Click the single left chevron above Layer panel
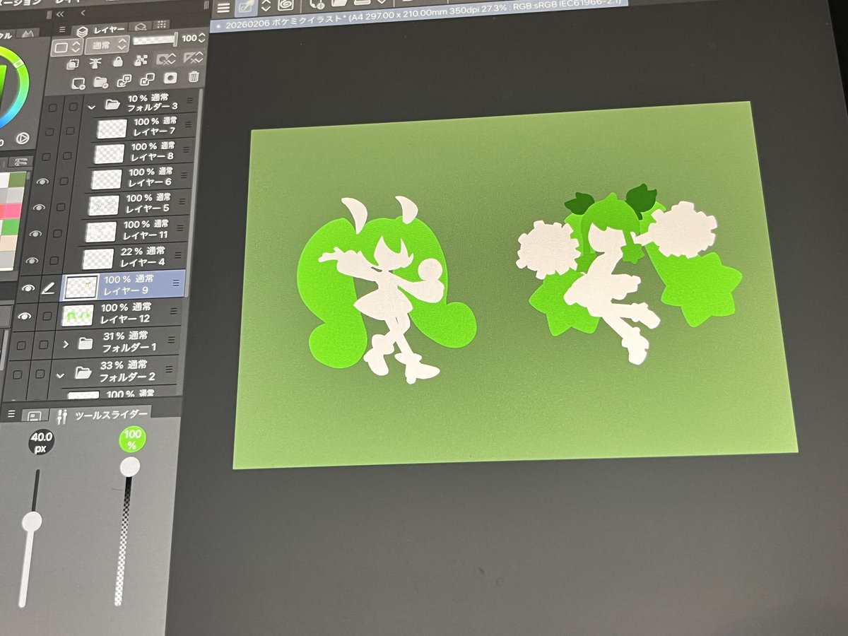Image resolution: width=848 pixels, height=636 pixels. tap(84, 13)
